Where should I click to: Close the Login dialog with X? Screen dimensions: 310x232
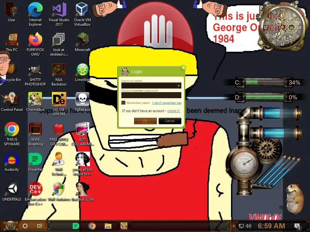coord(183,68)
